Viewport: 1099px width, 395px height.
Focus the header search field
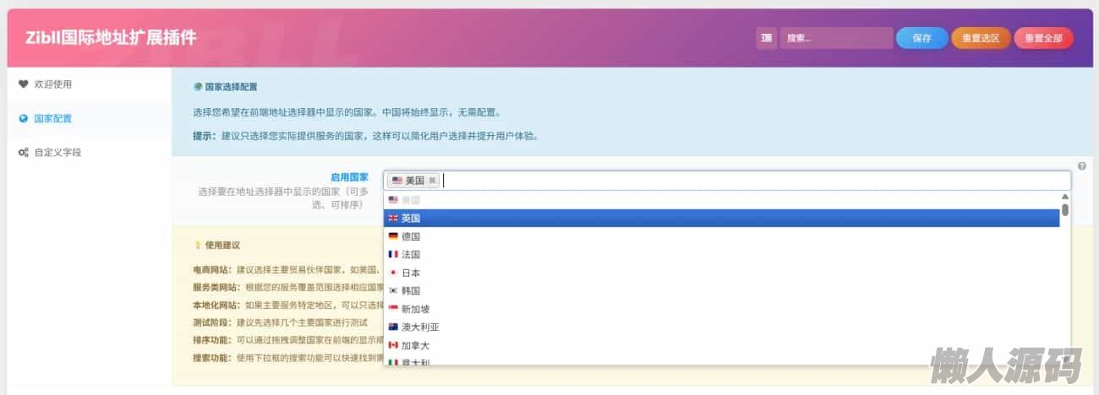click(836, 38)
